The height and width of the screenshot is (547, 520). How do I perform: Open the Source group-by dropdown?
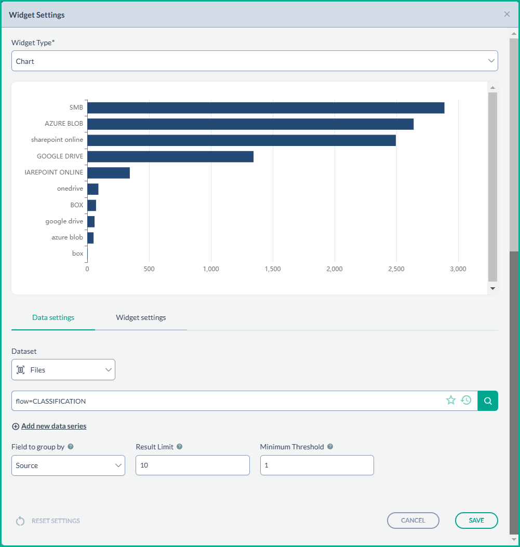(x=68, y=465)
